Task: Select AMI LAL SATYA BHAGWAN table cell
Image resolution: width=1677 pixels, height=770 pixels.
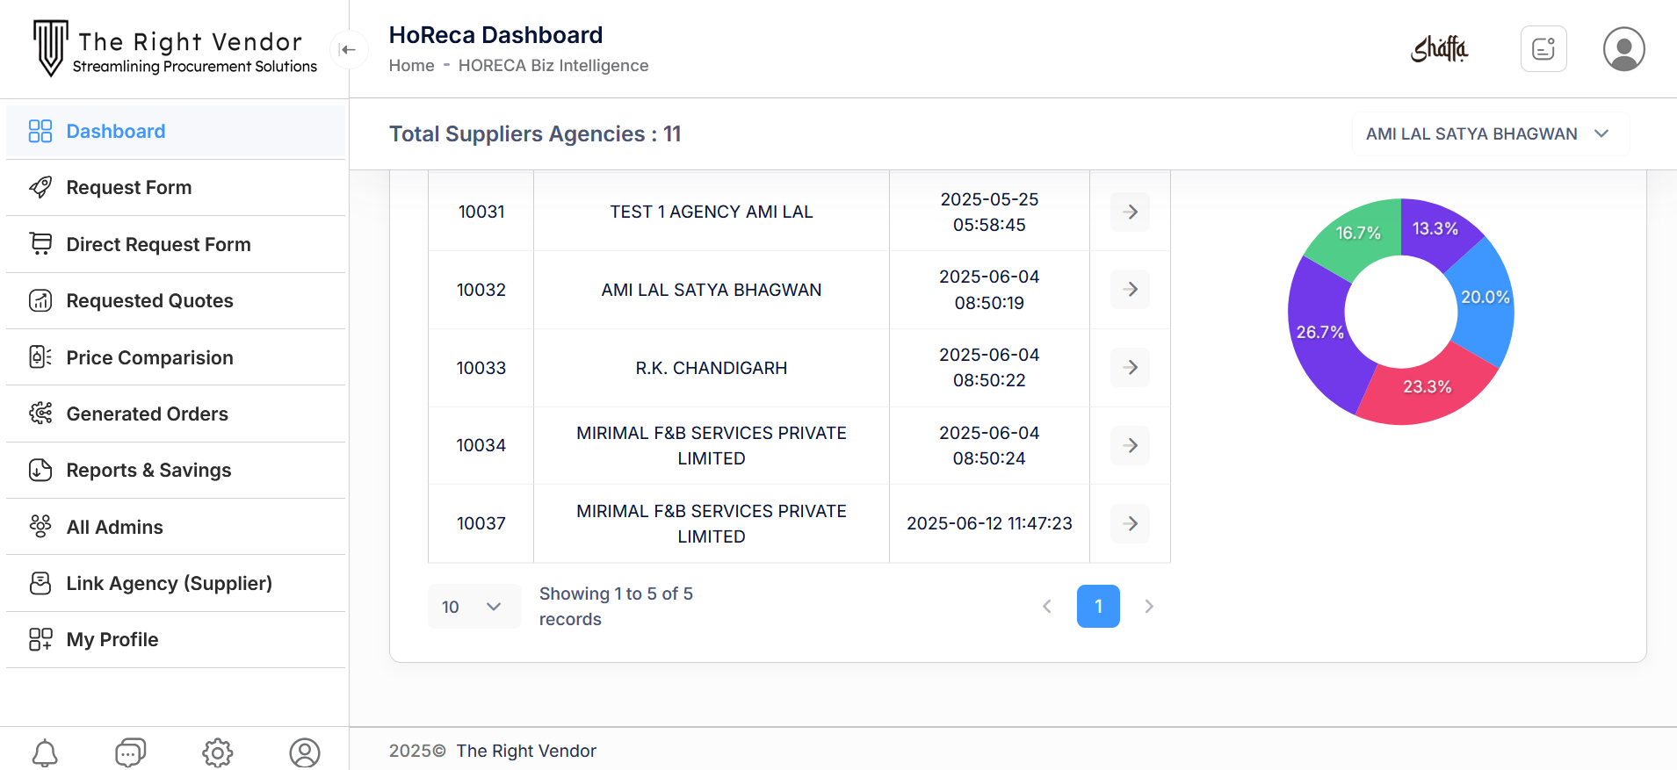Action: pyautogui.click(x=712, y=290)
